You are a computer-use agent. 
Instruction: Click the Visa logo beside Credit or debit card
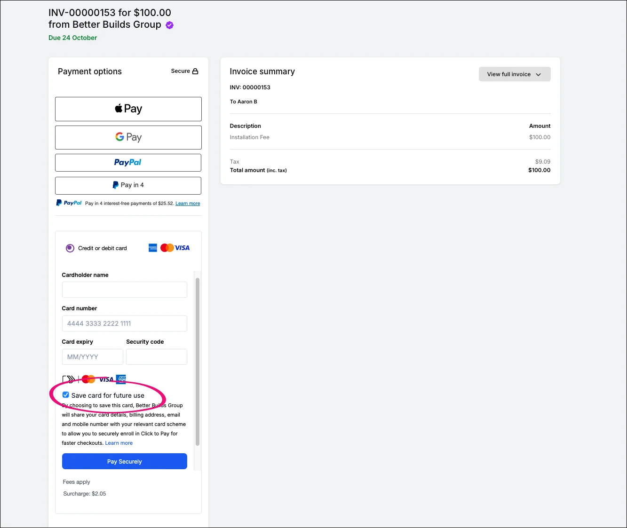(183, 248)
